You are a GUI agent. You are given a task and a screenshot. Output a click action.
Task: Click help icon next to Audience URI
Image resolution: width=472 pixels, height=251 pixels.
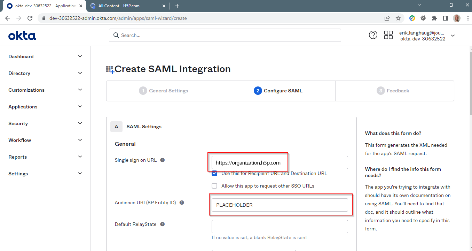click(x=182, y=203)
